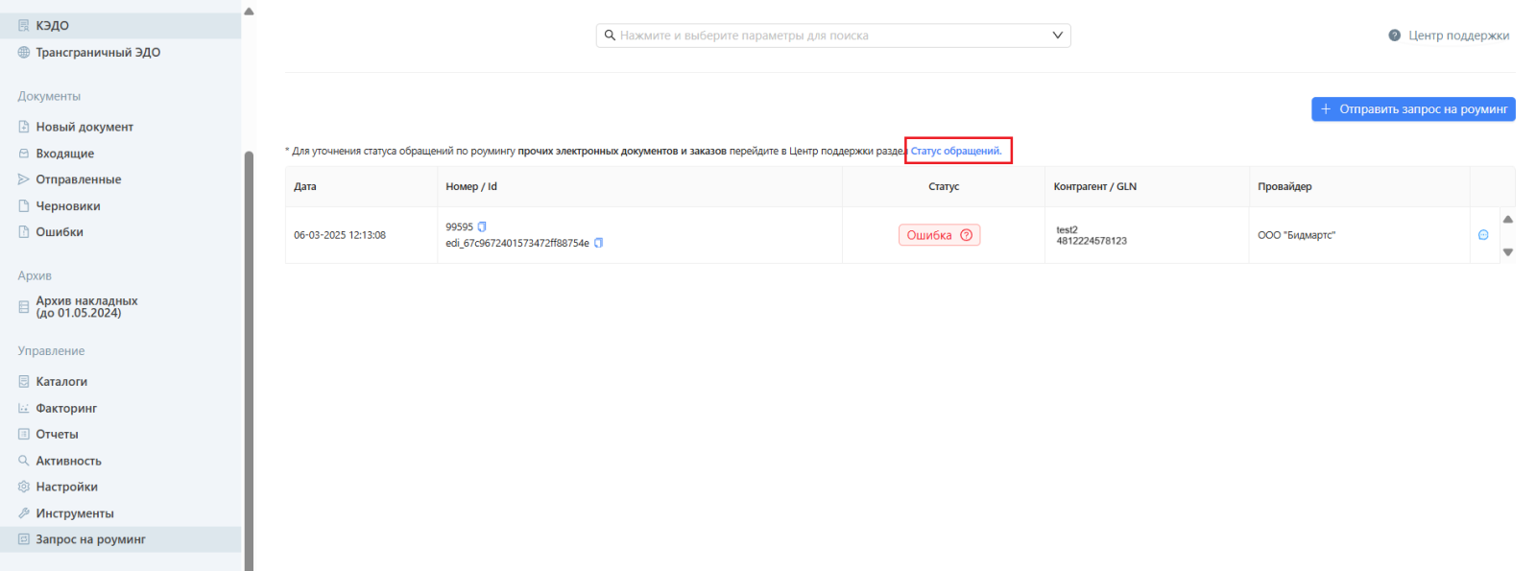This screenshot has height=571, width=1536.
Task: Click the Центр поддержки help icon
Action: (1394, 36)
